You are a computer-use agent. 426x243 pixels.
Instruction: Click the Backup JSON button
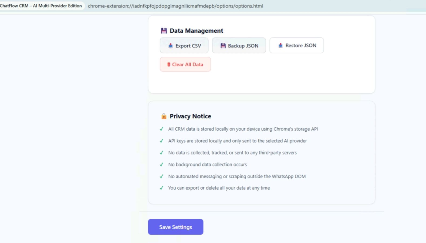pos(239,46)
